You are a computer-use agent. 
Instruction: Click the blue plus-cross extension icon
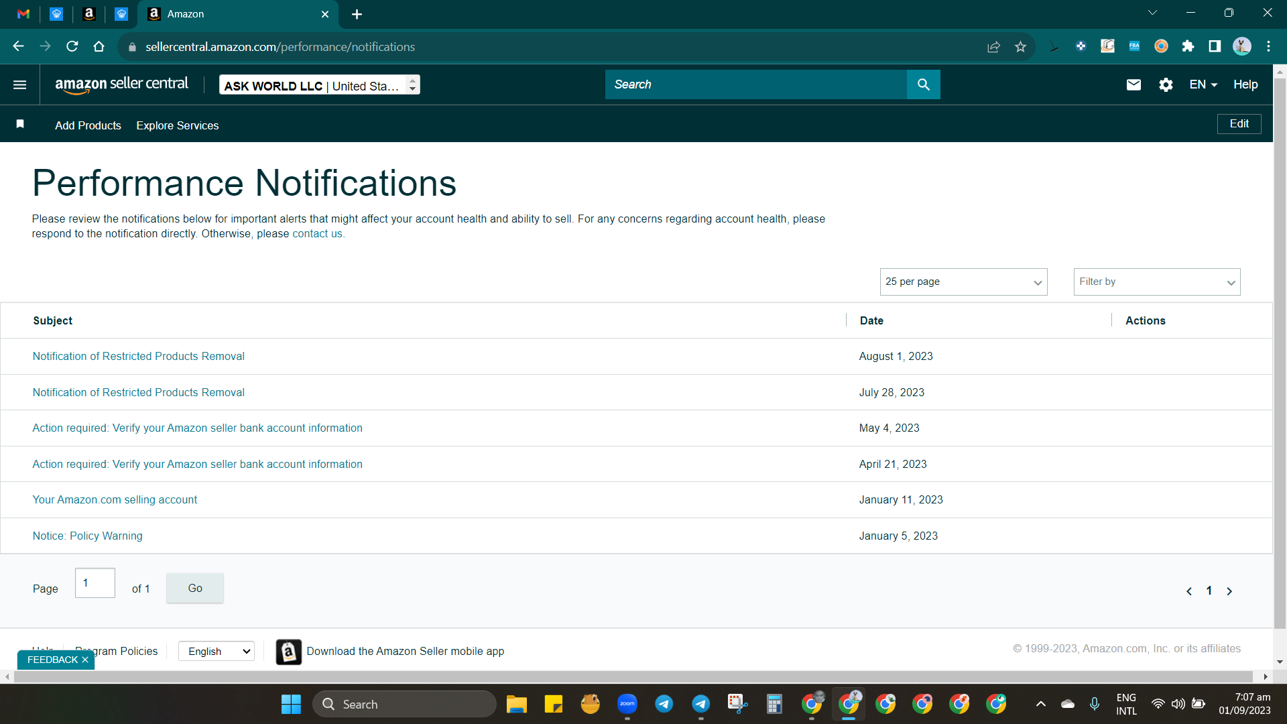(x=1081, y=46)
